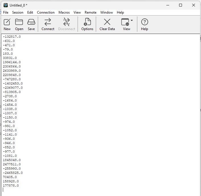This screenshot has width=201, height=196.
Task: Click the value -1038.0
Action: [10, 109]
